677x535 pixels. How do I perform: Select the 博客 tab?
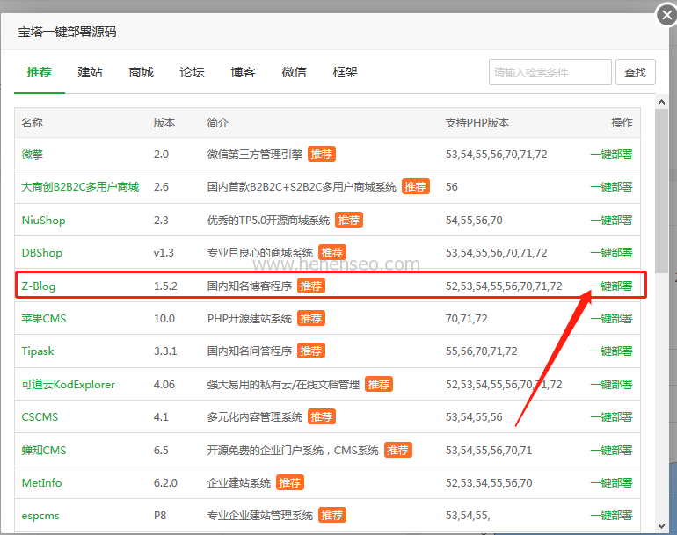pyautogui.click(x=243, y=72)
